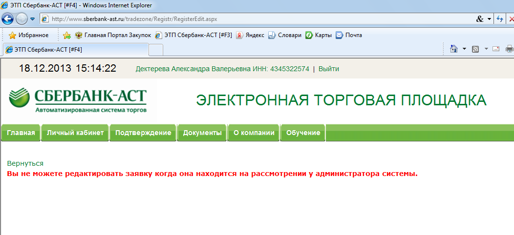Open the Личный кабинет menu
This screenshot has width=514, height=235.
[75, 133]
